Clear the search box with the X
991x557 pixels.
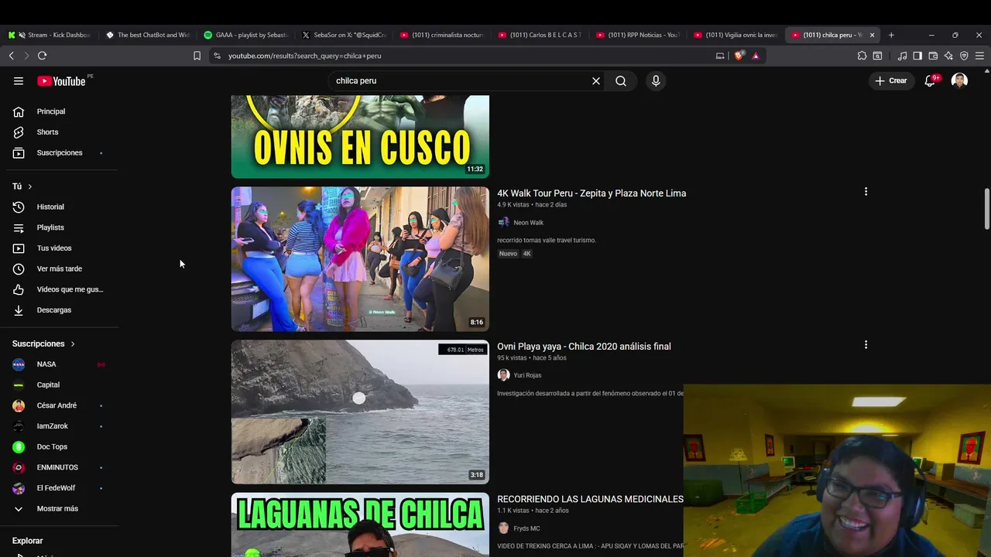point(596,81)
